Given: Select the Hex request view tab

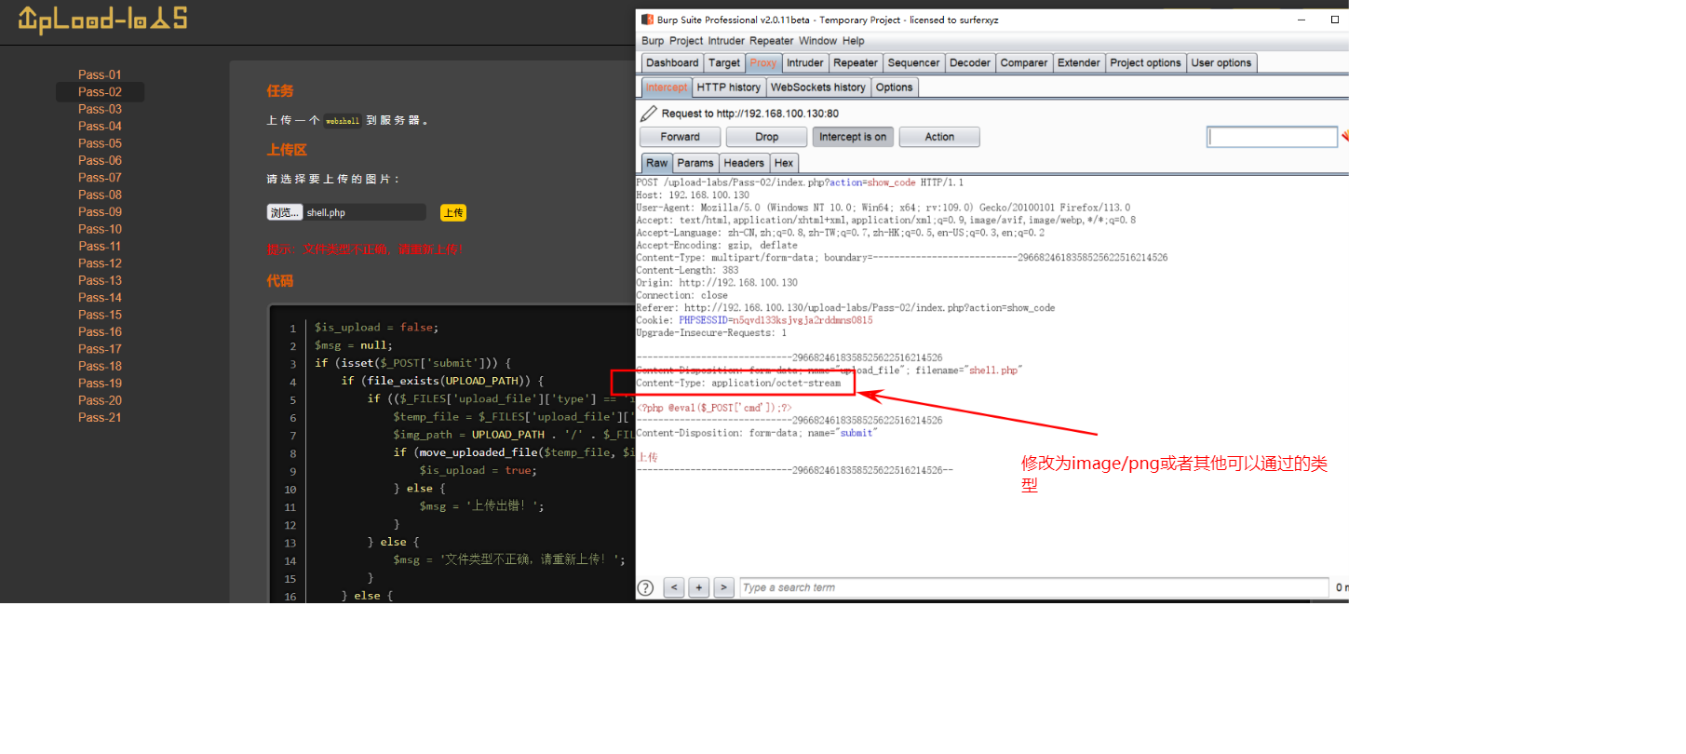Looking at the screenshot, I should pos(784,163).
